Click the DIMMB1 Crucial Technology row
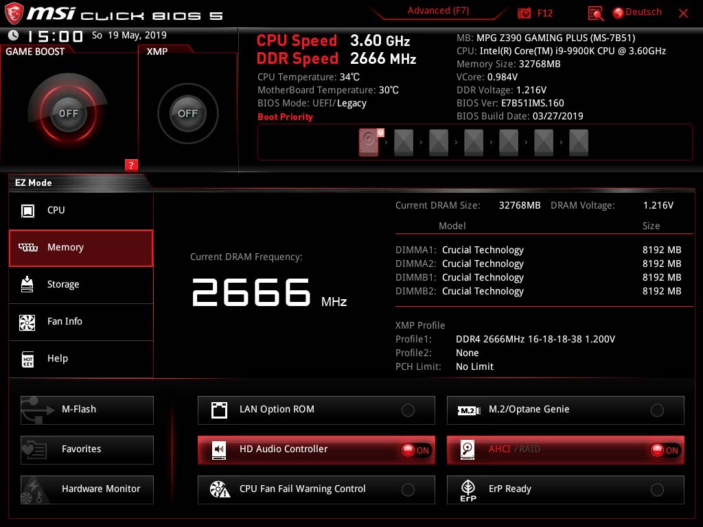The height and width of the screenshot is (527, 703). coord(538,277)
